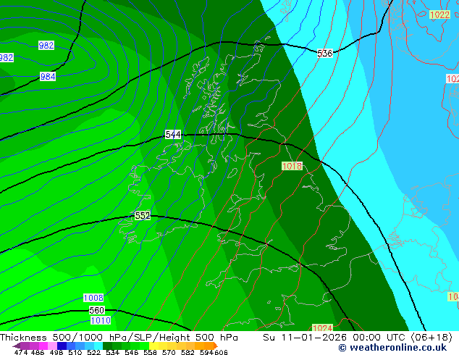This screenshot has width=459, height=355.
Task: Click the orange legend swatch above 594
Action: pyautogui.click(x=209, y=346)
